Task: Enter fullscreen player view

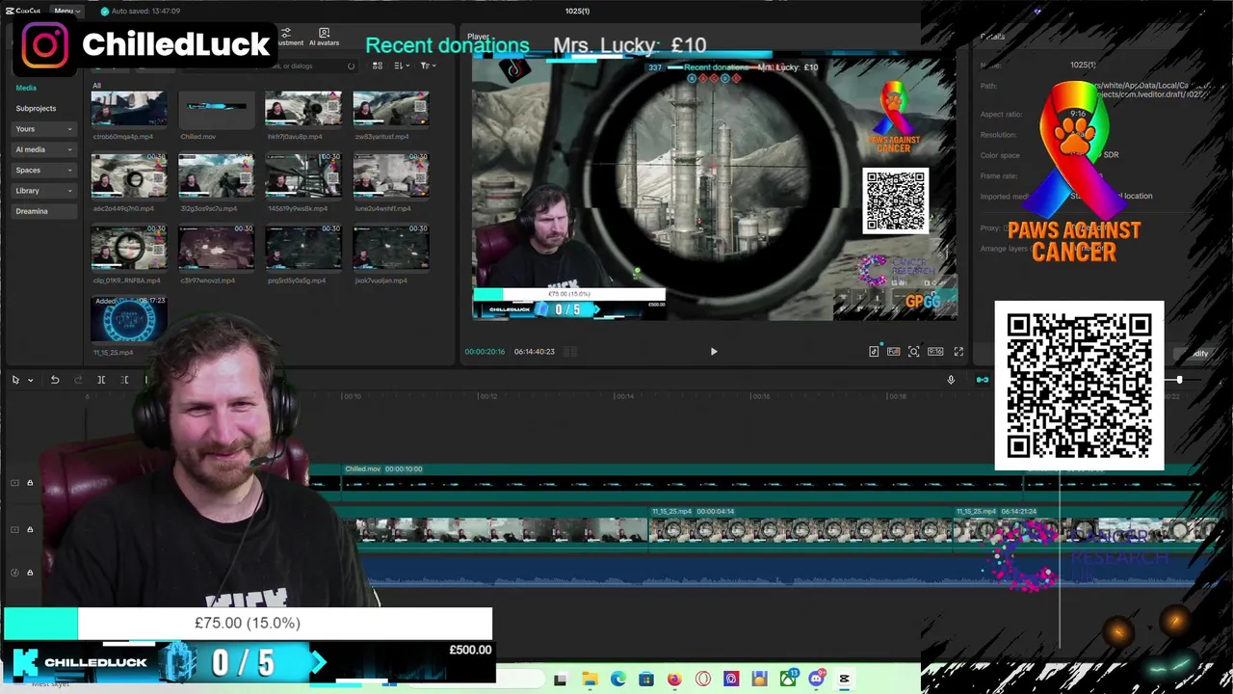Action: click(x=958, y=352)
